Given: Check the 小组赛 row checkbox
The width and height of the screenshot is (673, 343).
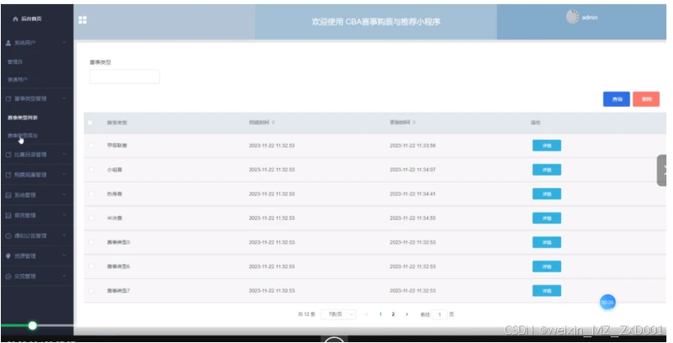Looking at the screenshot, I should pos(91,170).
